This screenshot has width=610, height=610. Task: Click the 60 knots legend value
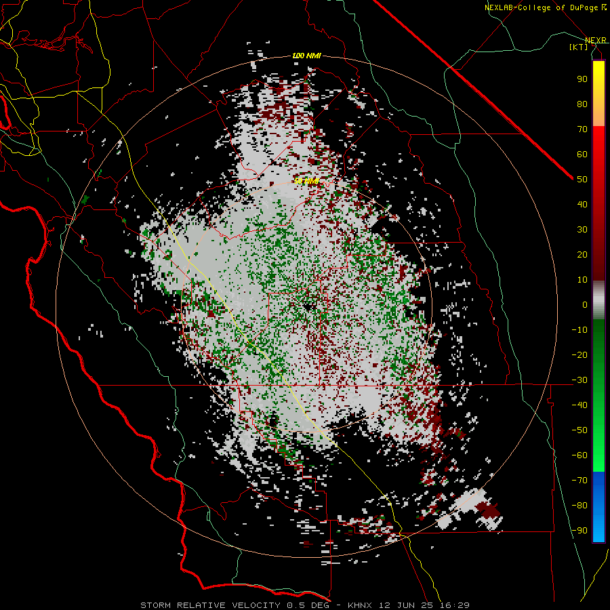[x=582, y=154]
